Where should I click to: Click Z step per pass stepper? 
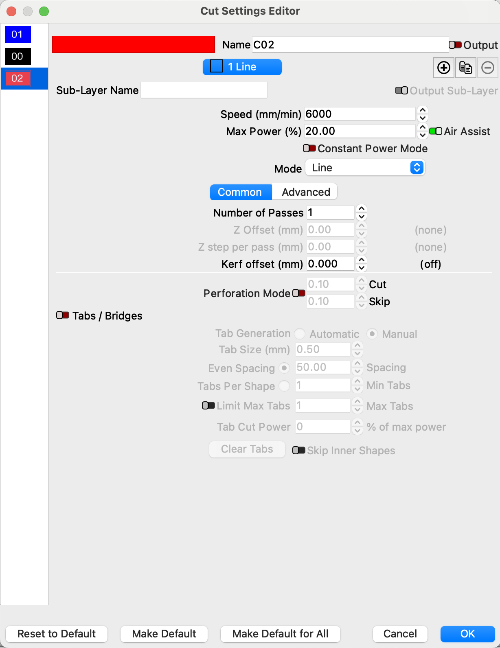[362, 247]
